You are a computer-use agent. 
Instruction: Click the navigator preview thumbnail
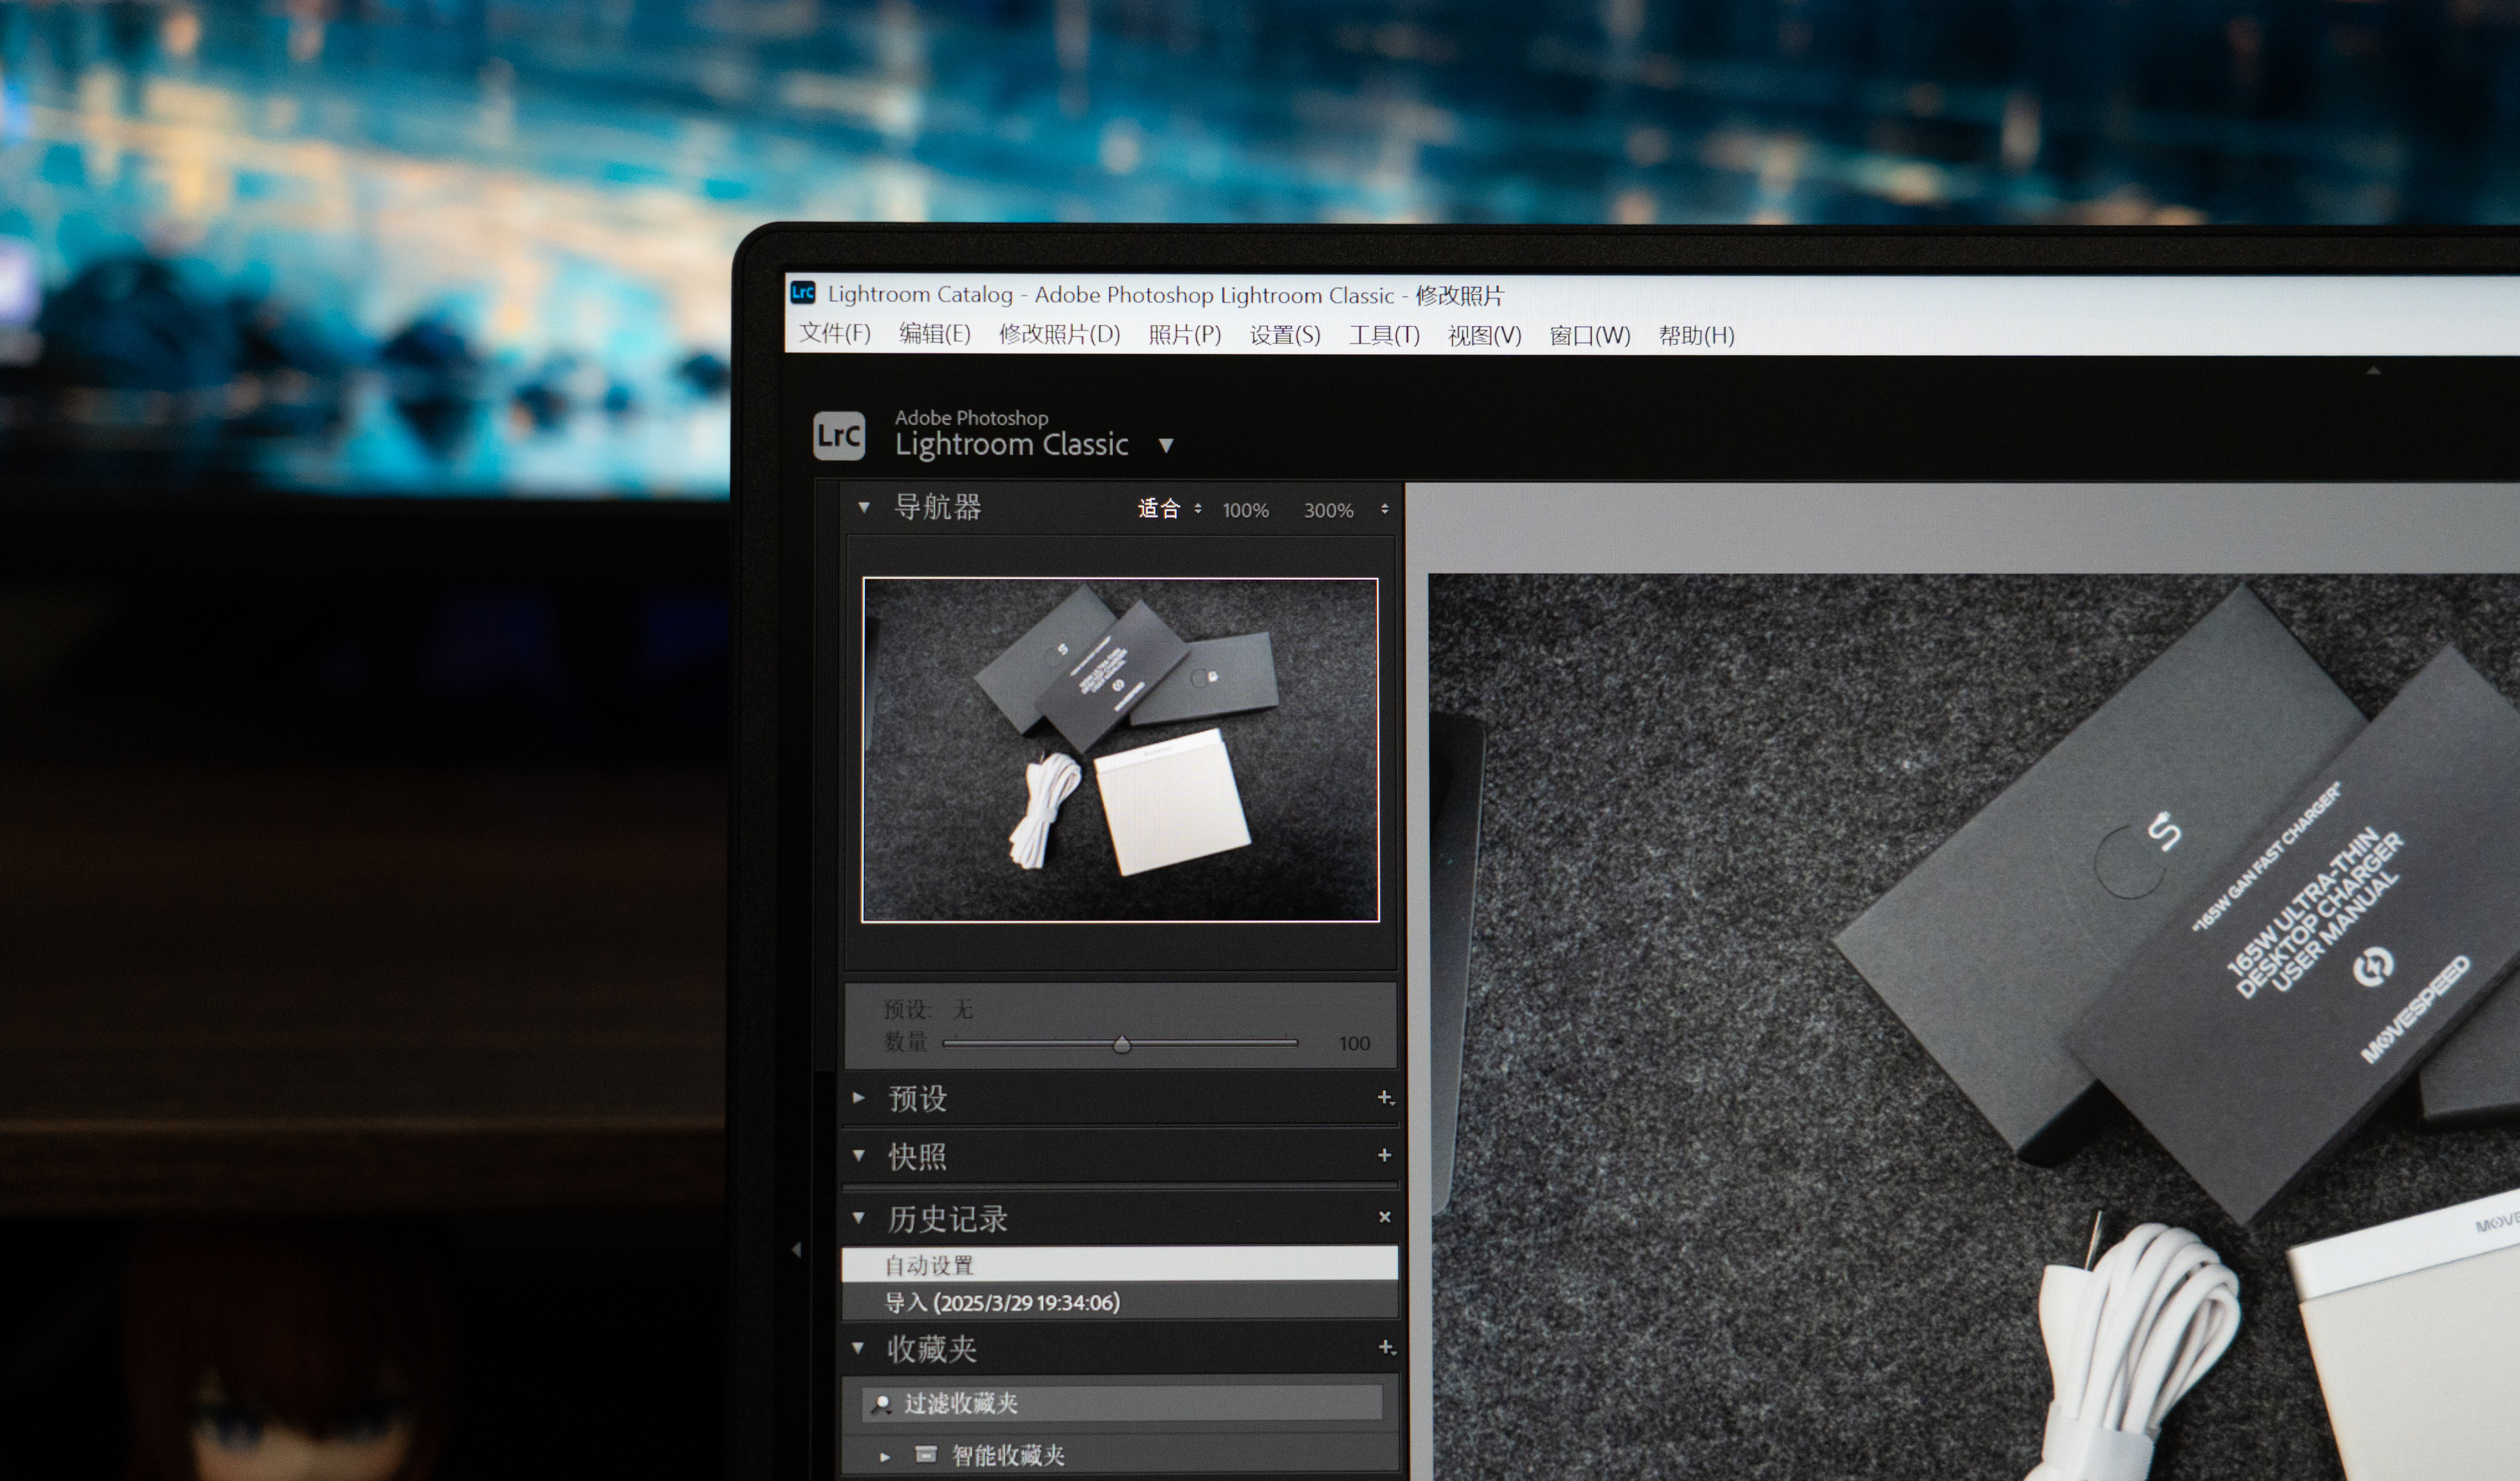point(1120,749)
